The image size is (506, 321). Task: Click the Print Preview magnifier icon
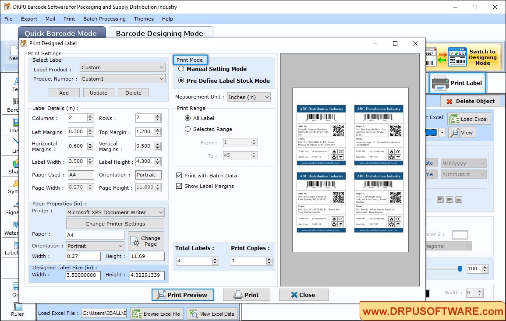(x=161, y=295)
